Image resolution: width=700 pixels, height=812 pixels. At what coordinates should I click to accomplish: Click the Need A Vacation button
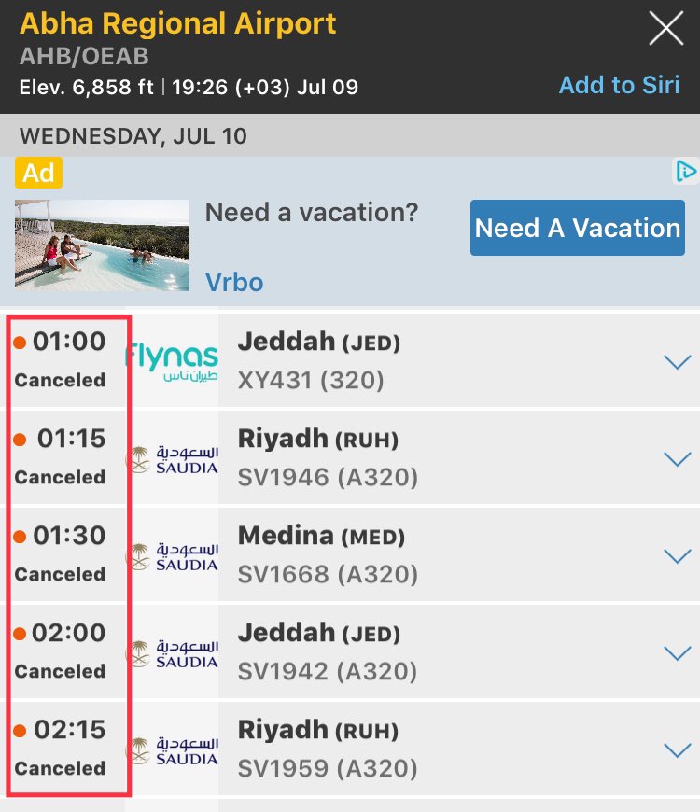pos(578,228)
